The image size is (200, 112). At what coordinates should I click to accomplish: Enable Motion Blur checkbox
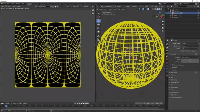pos(171,82)
